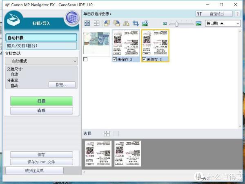Open the 按日期 sort dropdown
This screenshot has height=184, width=245.
coord(223,23)
